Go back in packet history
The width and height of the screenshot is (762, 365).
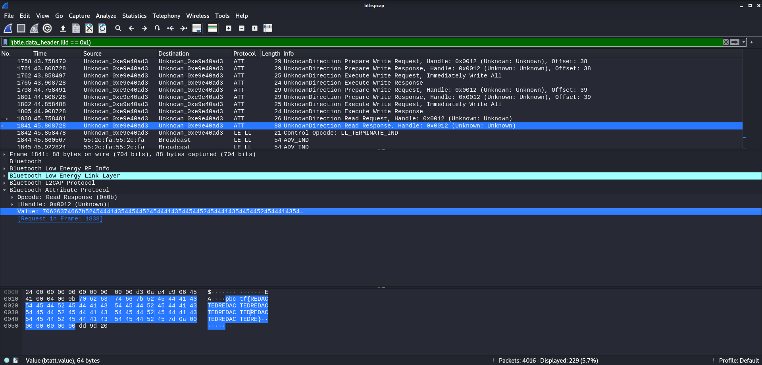[x=131, y=28]
